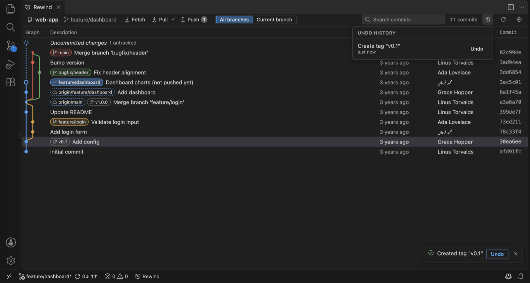
Task: Refresh the commit graph
Action: pyautogui.click(x=503, y=20)
